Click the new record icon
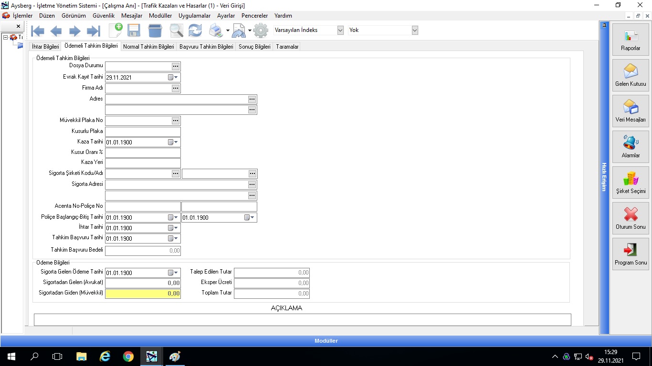The width and height of the screenshot is (652, 366). point(116,30)
